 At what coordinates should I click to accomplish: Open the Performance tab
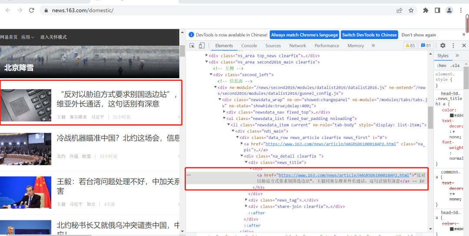click(327, 46)
